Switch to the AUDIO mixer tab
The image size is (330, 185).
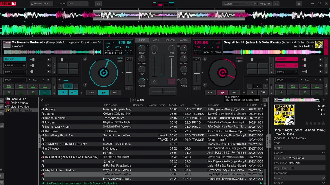(x=142, y=40)
